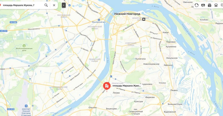
Task: Clear the search query with the X
Action: click(x=54, y=5)
